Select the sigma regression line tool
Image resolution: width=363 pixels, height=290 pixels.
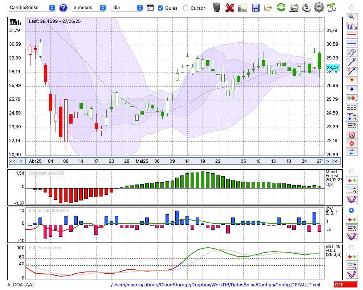pyautogui.click(x=352, y=71)
